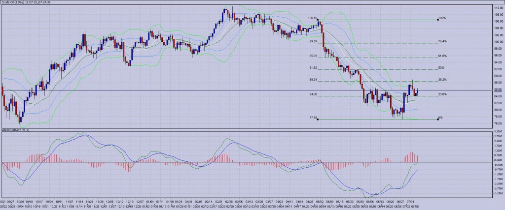Select the Fibonacci 100% level label
The image size is (505, 210).
pyautogui.click(x=442, y=18)
